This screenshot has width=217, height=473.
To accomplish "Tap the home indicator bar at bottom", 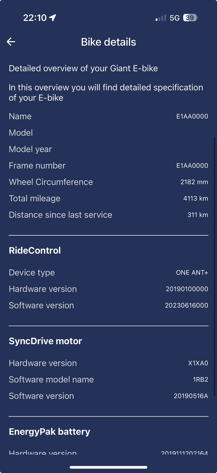I will coord(108,467).
